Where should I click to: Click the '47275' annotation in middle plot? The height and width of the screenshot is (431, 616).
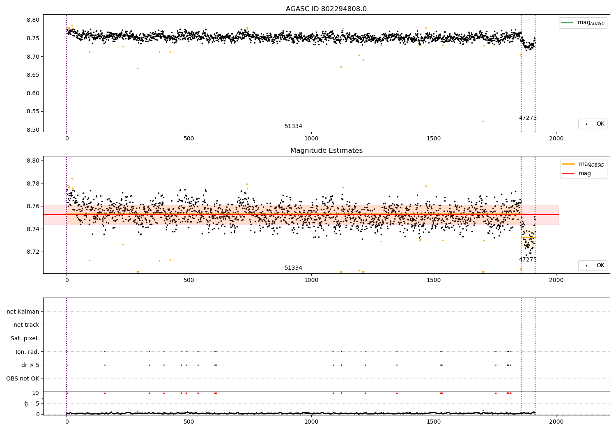pyautogui.click(x=528, y=260)
